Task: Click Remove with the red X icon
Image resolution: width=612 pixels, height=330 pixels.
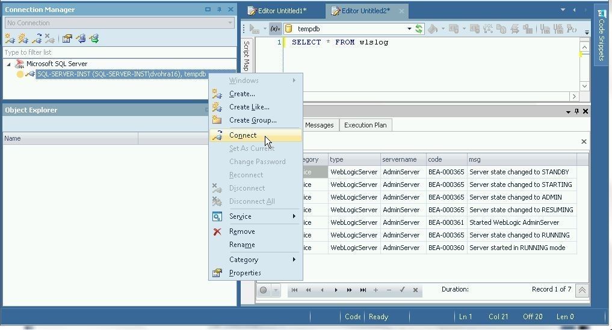Action: 242,231
